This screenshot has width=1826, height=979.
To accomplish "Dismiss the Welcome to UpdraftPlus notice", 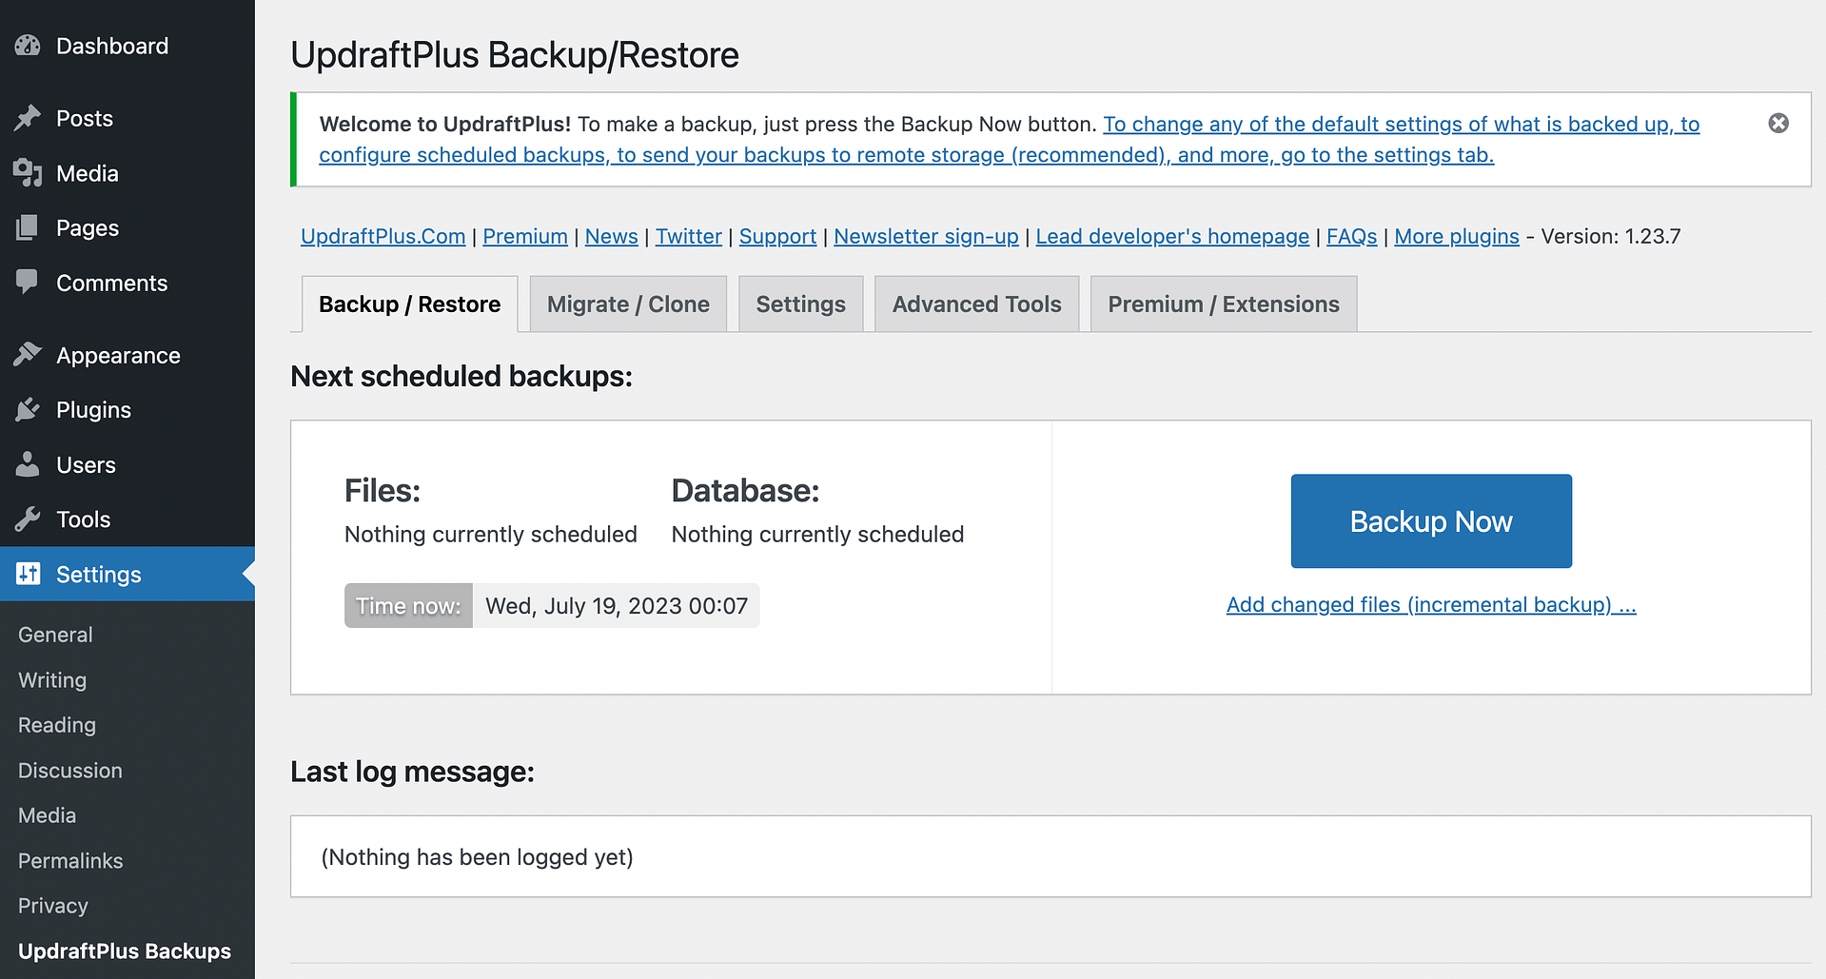I will click(1778, 124).
